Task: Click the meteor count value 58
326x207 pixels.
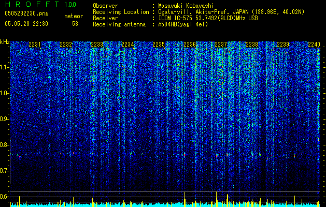Action: (75, 24)
